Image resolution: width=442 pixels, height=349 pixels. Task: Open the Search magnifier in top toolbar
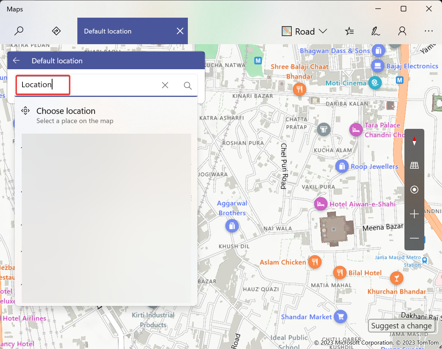19,31
